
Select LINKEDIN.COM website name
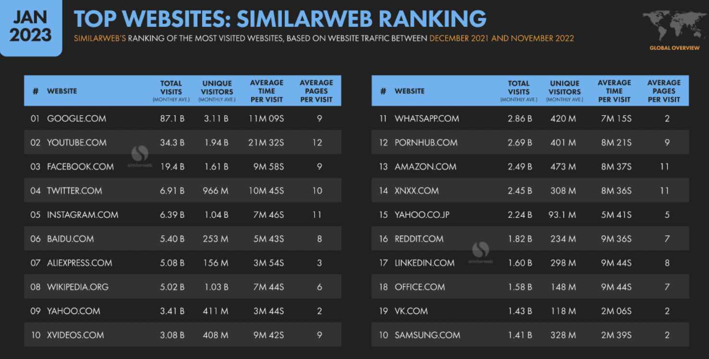(x=425, y=263)
